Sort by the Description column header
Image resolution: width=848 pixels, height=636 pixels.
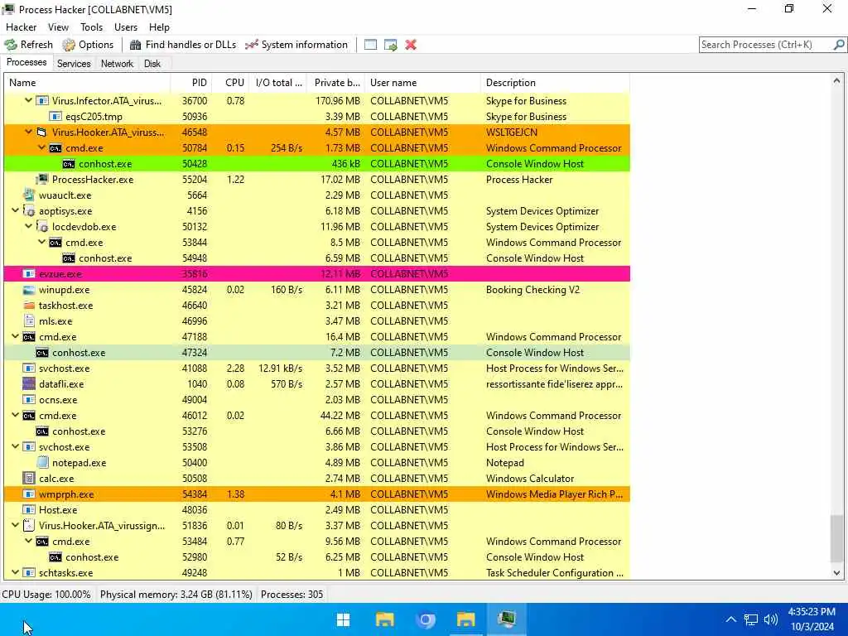click(555, 83)
